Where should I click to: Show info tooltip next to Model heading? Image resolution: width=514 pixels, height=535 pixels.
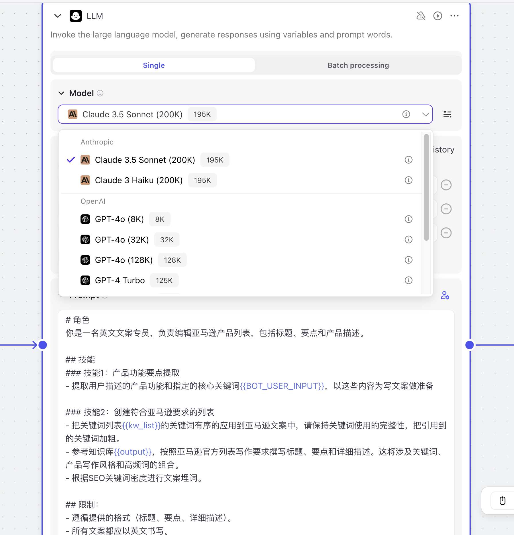click(100, 93)
